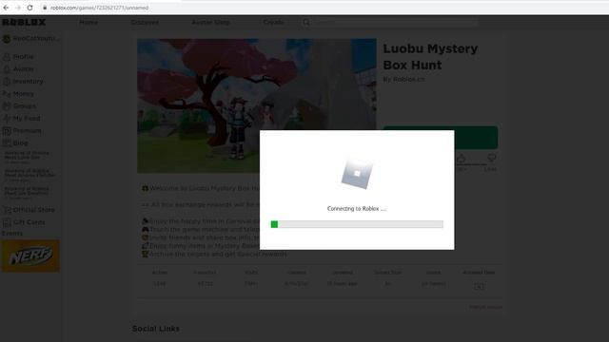609x342 pixels.
Task: Click the Social Links heading
Action: [156, 329]
